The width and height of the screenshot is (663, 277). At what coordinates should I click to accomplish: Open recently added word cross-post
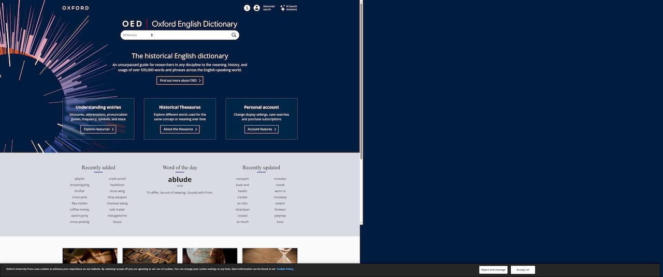[80, 197]
